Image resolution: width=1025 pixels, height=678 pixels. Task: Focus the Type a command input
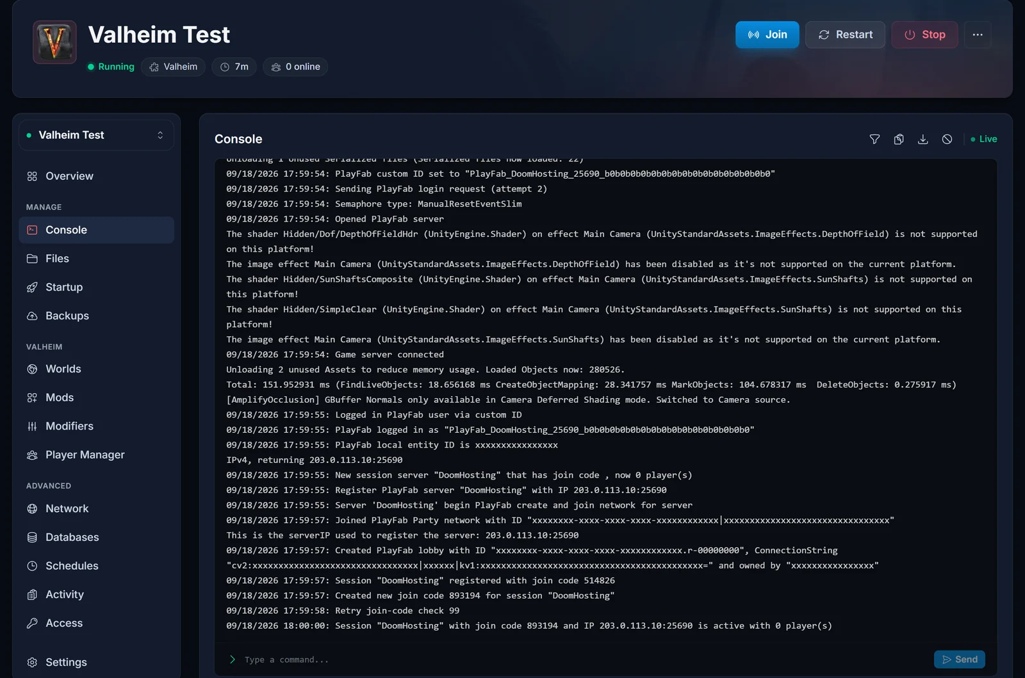[x=583, y=659]
